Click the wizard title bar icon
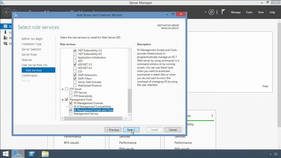This screenshot has height=158, width=281. pos(16,15)
